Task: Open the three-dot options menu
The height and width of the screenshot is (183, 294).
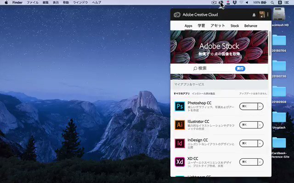Action: click(x=268, y=14)
